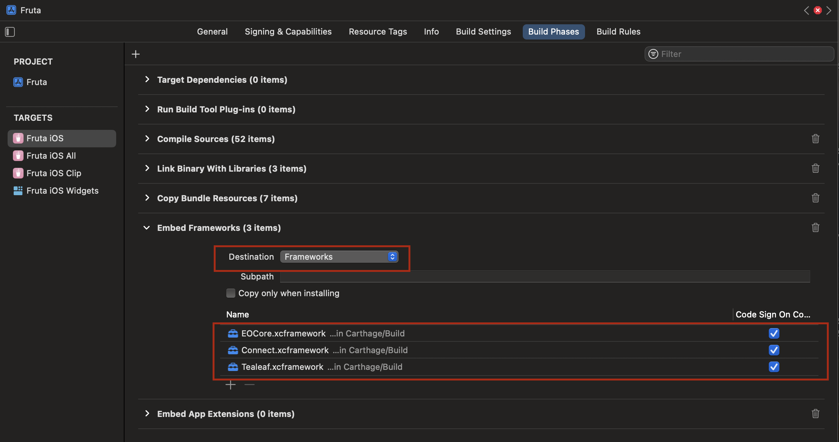Delete the Link Binary With Libraries phase
The height and width of the screenshot is (442, 839).
815,168
